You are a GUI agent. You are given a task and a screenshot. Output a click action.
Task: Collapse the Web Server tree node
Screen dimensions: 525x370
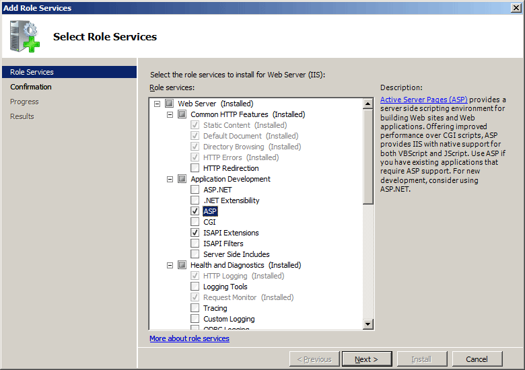pos(157,104)
